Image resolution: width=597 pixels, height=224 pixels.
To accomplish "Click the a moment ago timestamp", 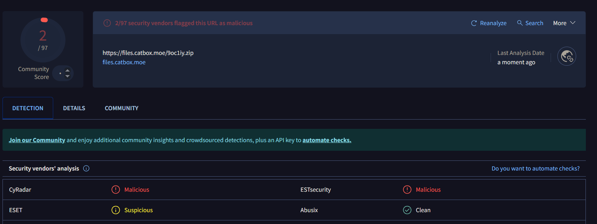I will [516, 62].
